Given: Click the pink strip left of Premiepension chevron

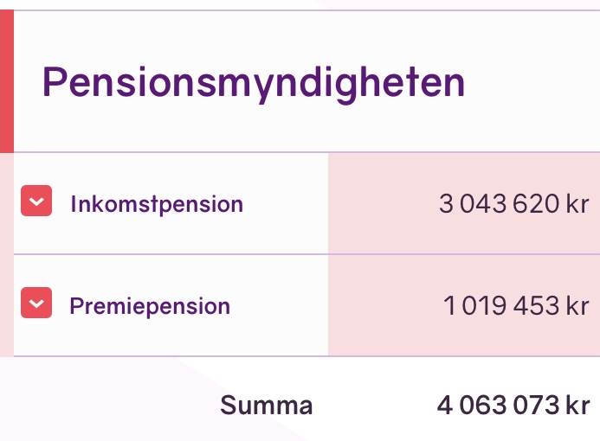Looking at the screenshot, I should point(6,305).
